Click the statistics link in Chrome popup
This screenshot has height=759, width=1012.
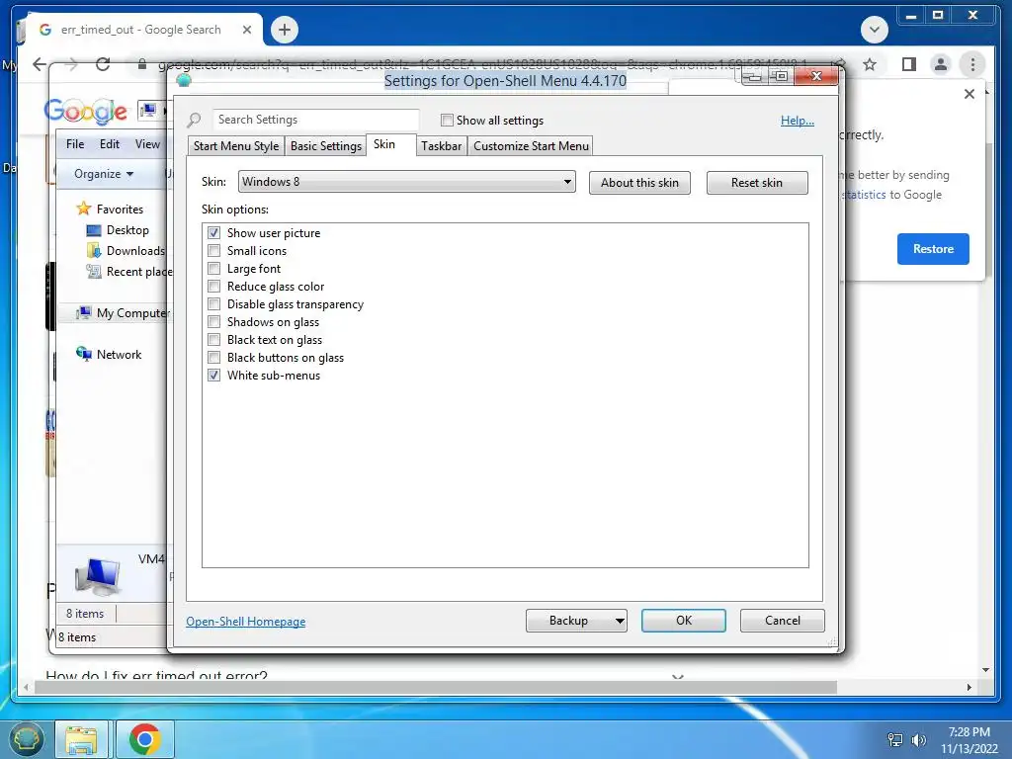pyautogui.click(x=865, y=195)
